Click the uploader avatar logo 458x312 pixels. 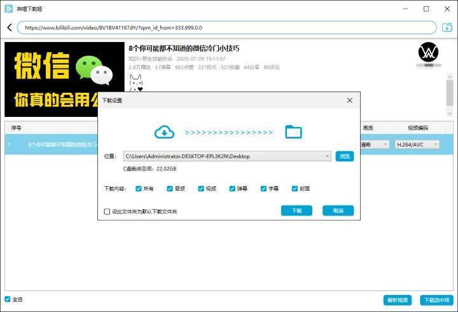[429, 53]
